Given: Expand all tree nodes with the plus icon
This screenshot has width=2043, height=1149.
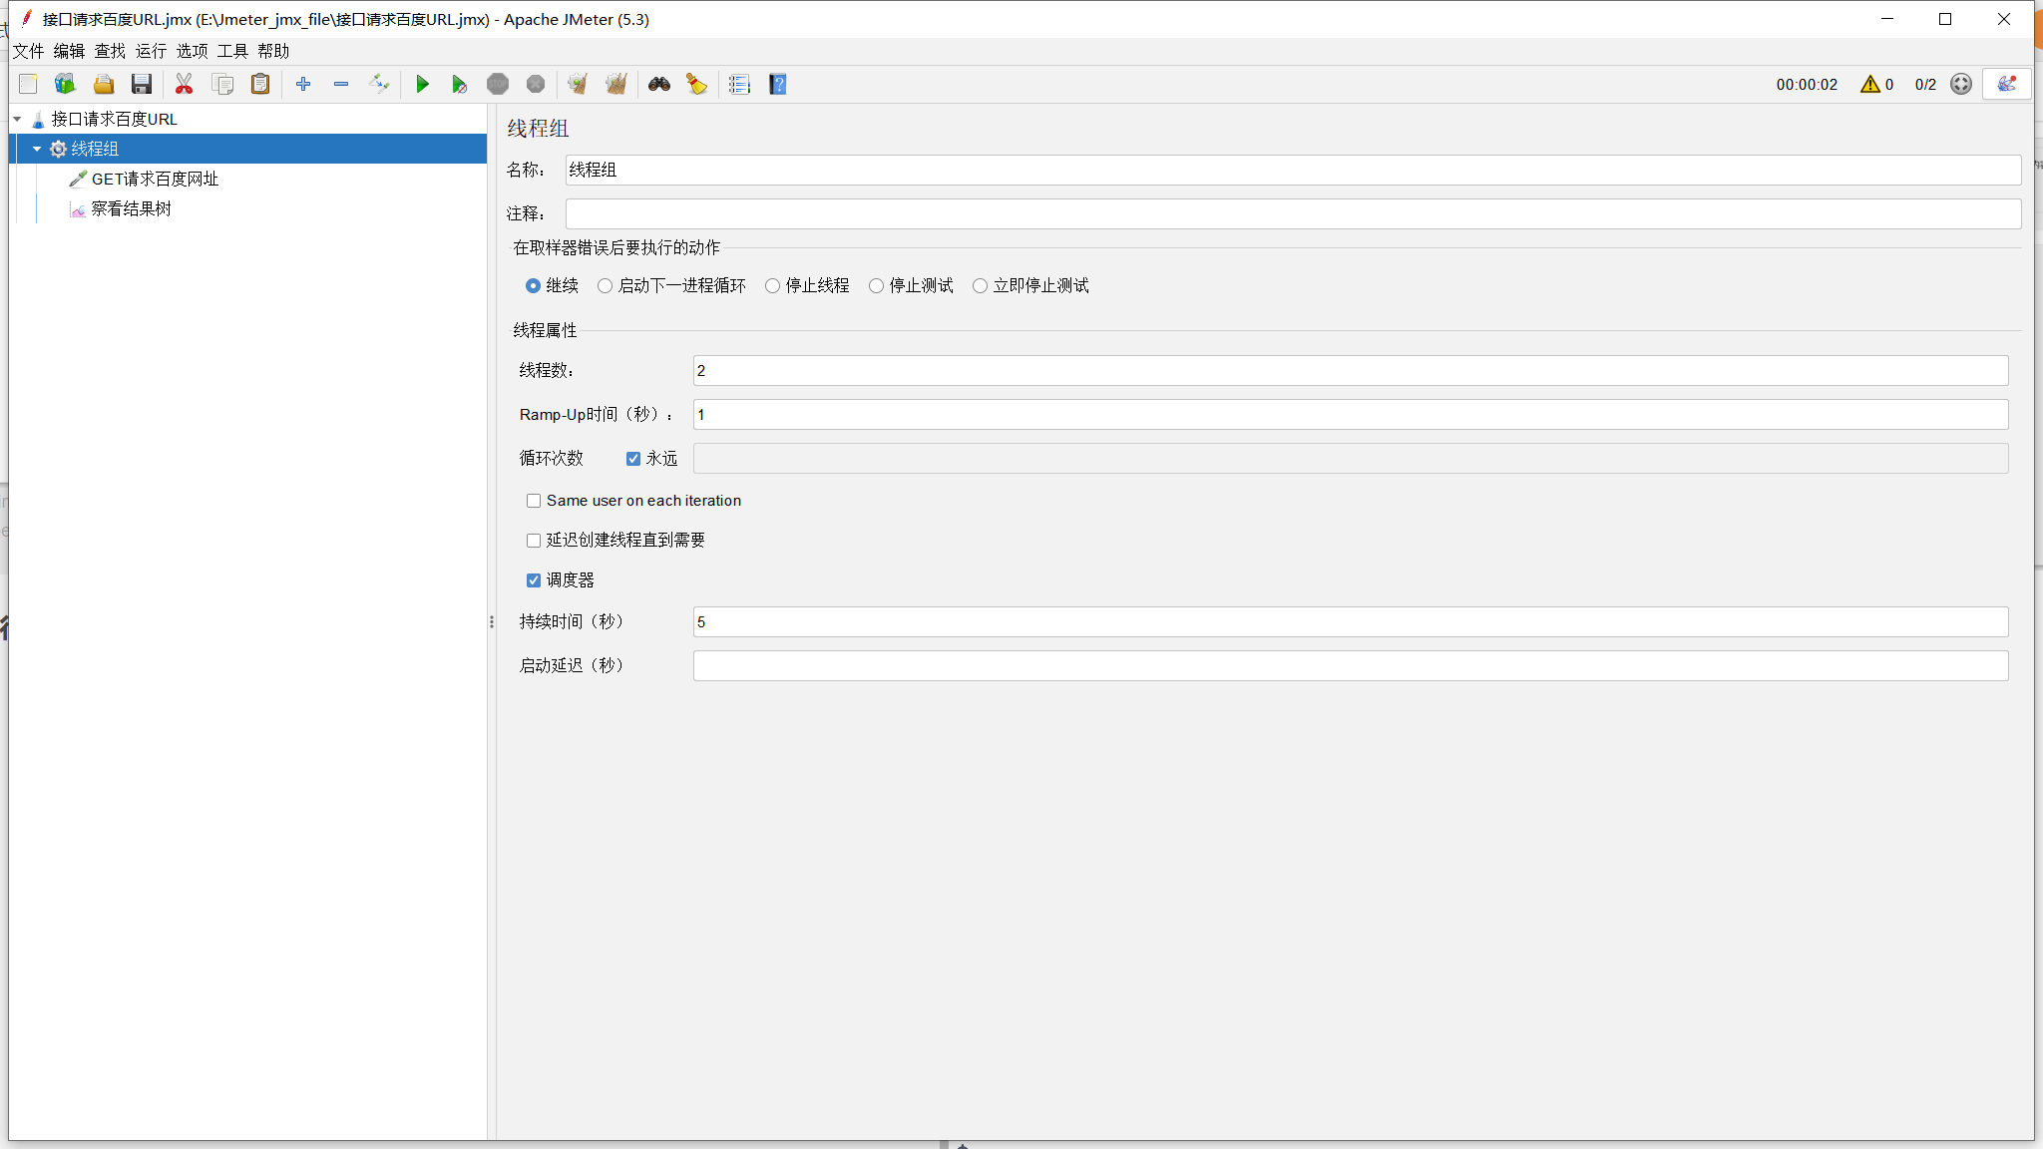Looking at the screenshot, I should [x=305, y=84].
